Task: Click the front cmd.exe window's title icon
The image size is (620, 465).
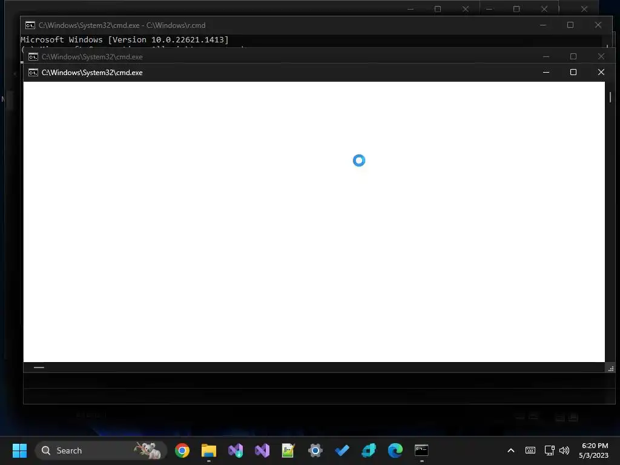Action: click(33, 73)
